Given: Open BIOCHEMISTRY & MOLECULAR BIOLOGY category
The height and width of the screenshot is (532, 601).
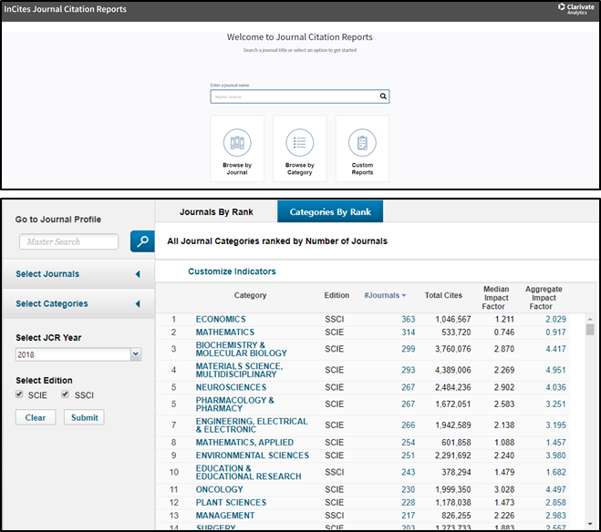Looking at the screenshot, I should 241,349.
